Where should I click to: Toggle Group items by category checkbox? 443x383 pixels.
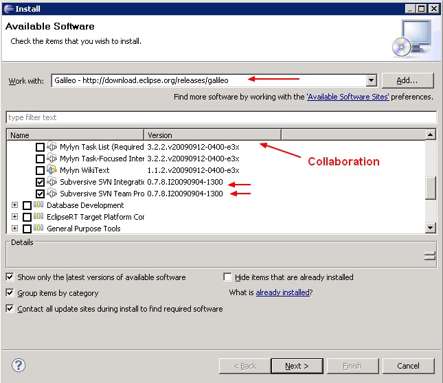click(10, 293)
